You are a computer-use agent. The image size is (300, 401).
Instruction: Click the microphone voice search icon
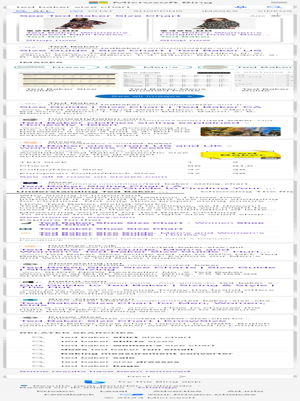(x=241, y=7)
